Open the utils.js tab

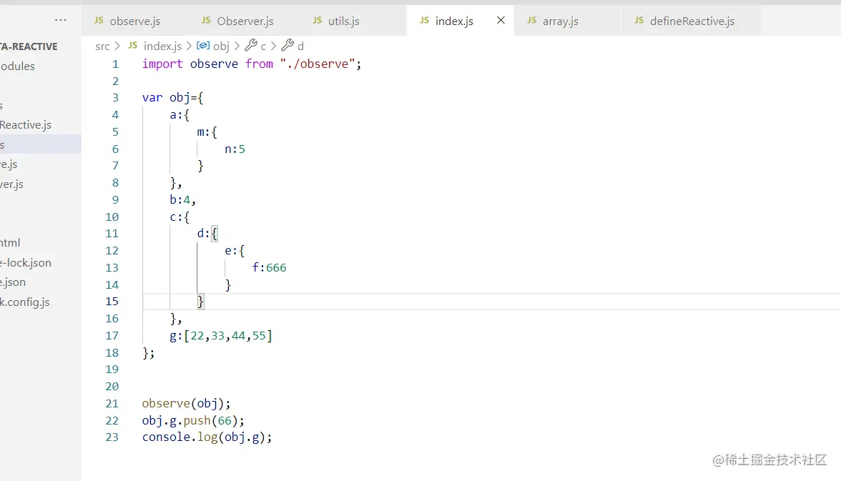pyautogui.click(x=344, y=21)
